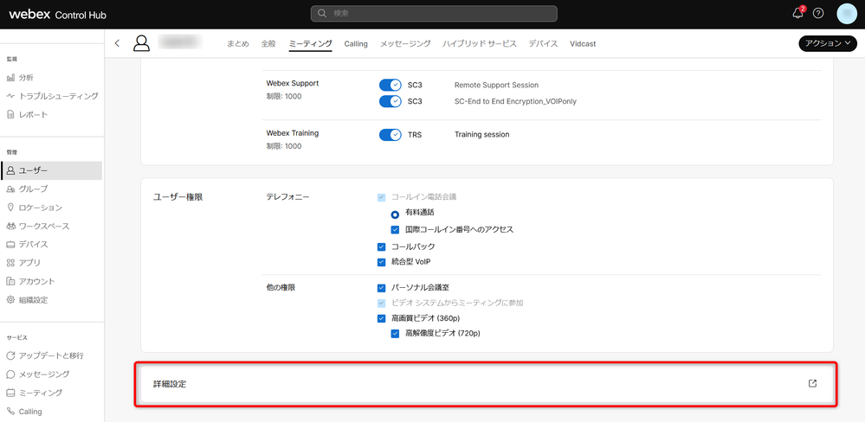Go back using the left arrow
The height and width of the screenshot is (422, 865).
pyautogui.click(x=117, y=43)
